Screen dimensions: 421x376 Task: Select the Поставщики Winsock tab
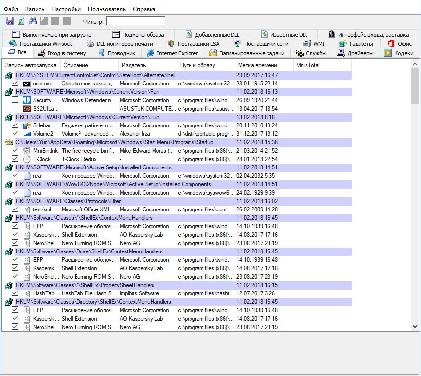40,44
